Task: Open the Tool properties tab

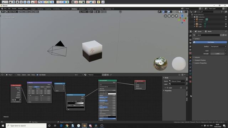Action: 190,36
